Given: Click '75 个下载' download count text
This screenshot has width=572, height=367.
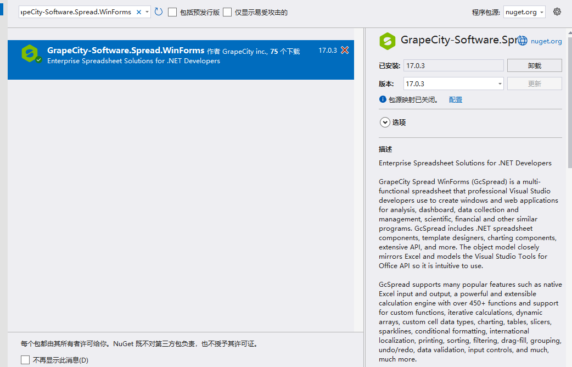Looking at the screenshot, I should (x=285, y=52).
